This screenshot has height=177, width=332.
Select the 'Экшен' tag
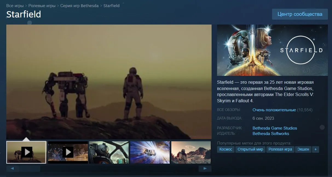303,149
